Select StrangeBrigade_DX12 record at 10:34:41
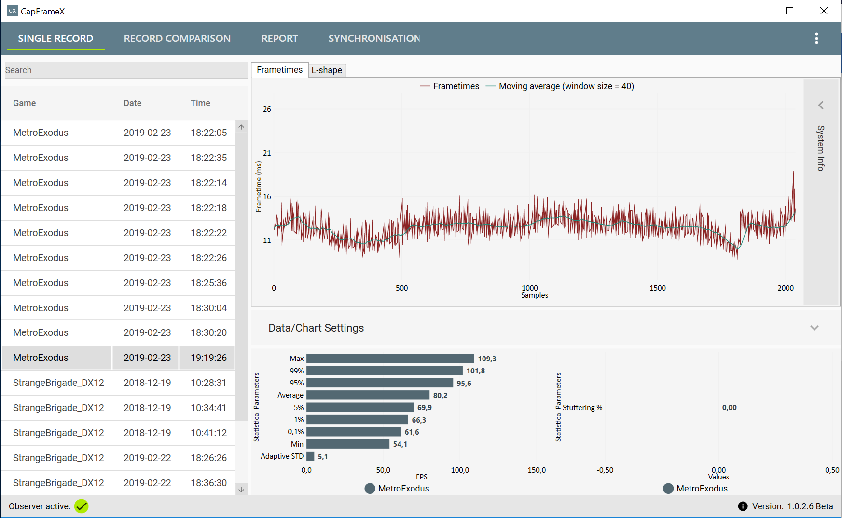This screenshot has height=518, width=842. [x=118, y=408]
